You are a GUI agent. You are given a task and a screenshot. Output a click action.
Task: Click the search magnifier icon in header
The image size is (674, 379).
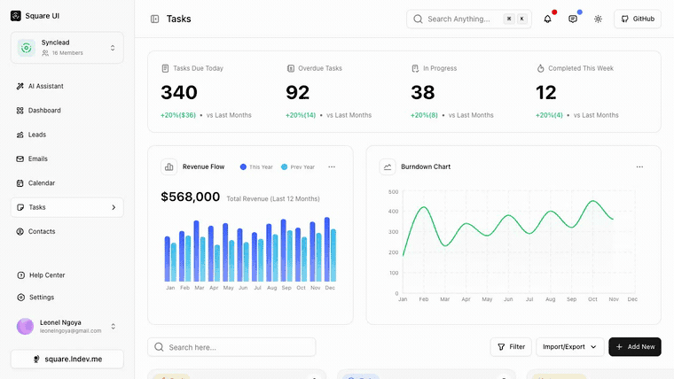(418, 19)
